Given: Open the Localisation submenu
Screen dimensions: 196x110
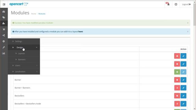Looking at the screenshot, I should 20,71.
